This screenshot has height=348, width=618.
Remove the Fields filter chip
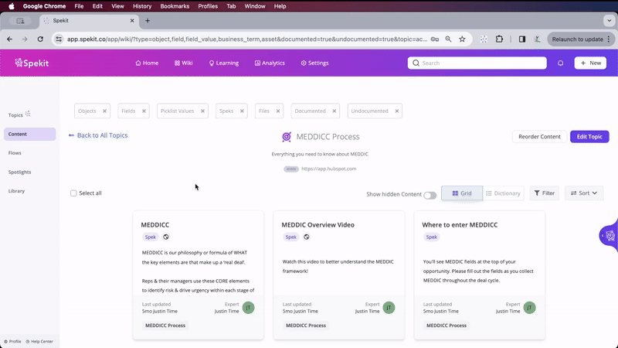coord(144,111)
